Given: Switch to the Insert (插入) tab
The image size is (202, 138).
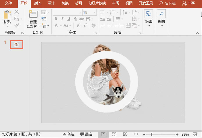Looking at the screenshot, I should (37, 3).
